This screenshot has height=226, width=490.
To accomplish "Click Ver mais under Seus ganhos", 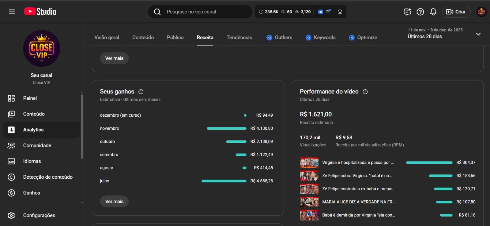I will point(114,202).
